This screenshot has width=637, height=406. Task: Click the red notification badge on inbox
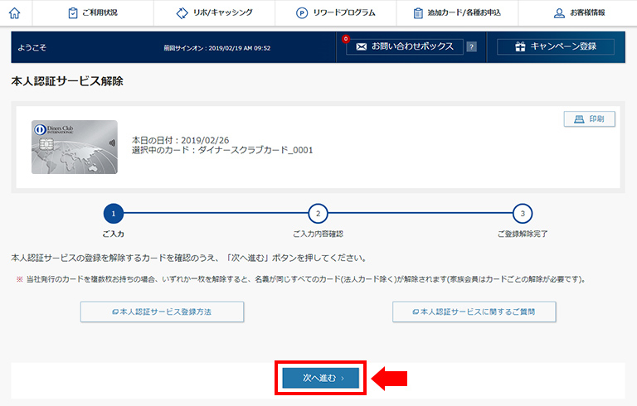(x=345, y=39)
